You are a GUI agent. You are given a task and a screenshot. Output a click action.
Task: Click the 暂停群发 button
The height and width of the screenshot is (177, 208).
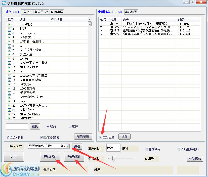point(74,157)
